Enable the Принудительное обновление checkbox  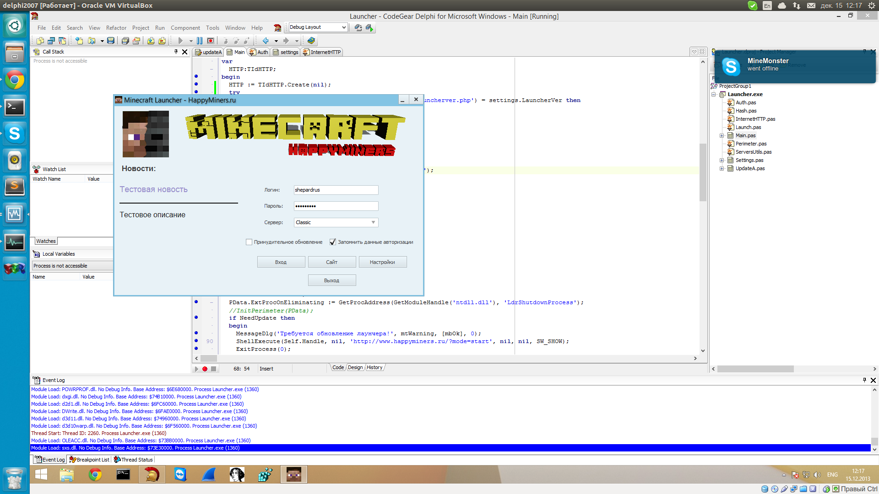click(x=249, y=242)
